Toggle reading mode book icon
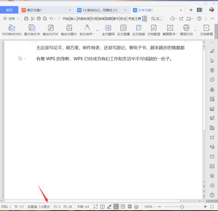 tap(102, 207)
